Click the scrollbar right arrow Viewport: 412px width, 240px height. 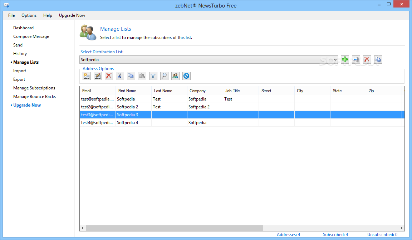(402, 228)
